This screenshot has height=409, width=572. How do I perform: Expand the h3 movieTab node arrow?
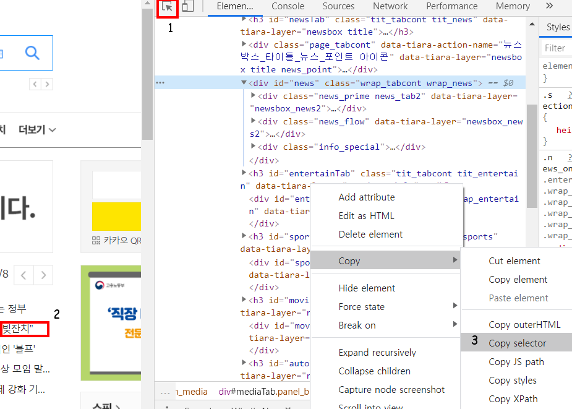244,299
